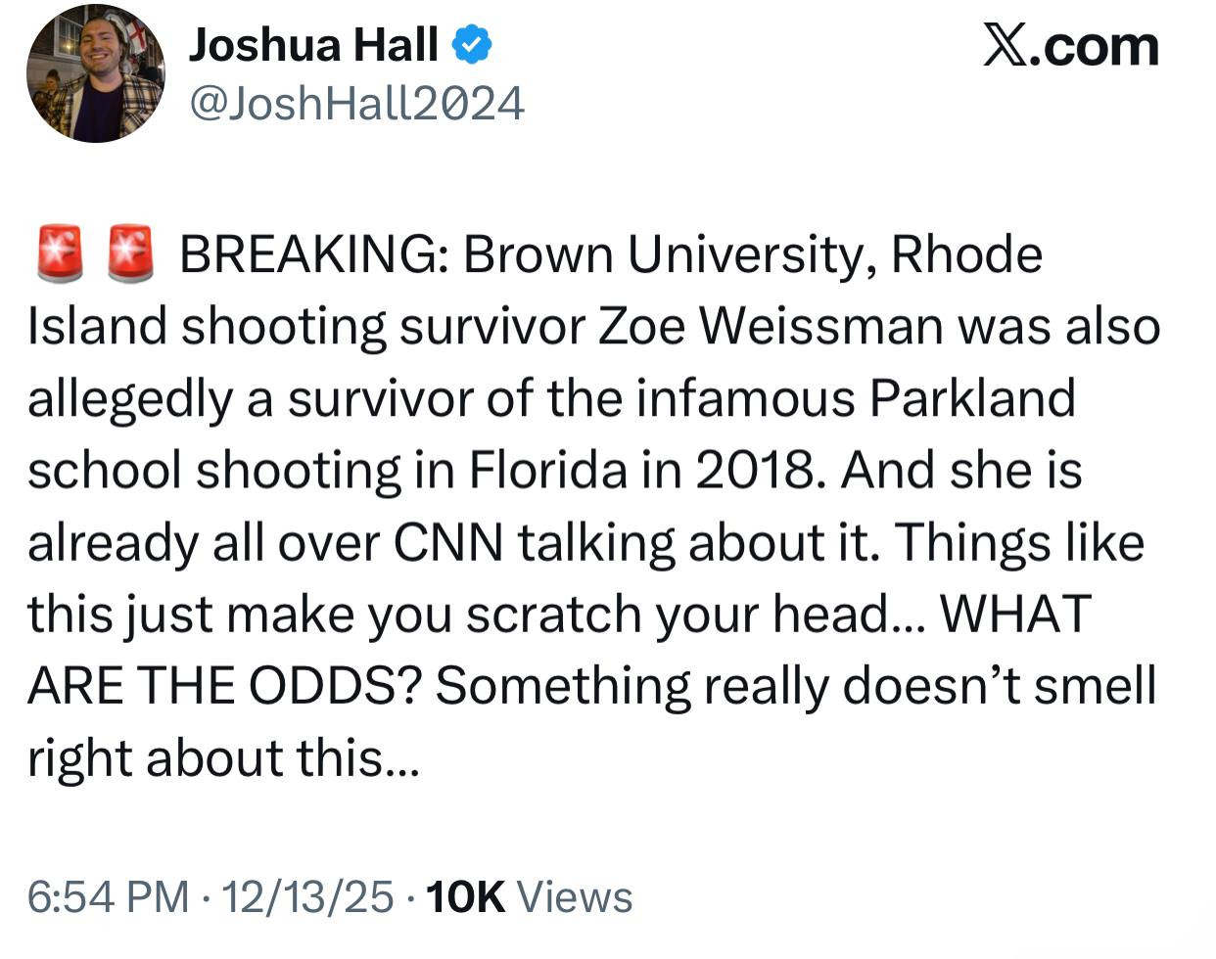The width and height of the screenshot is (1216, 959).
Task: Click the word Florida in the post
Action: [547, 471]
